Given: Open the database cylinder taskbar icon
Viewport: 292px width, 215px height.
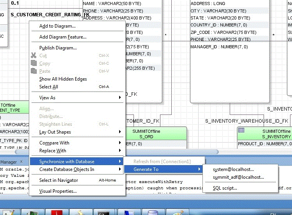Looking at the screenshot, I should click(x=153, y=213).
